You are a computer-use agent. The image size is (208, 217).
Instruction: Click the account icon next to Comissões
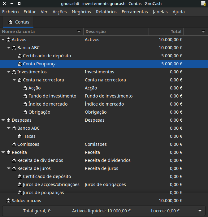(x=14, y=144)
